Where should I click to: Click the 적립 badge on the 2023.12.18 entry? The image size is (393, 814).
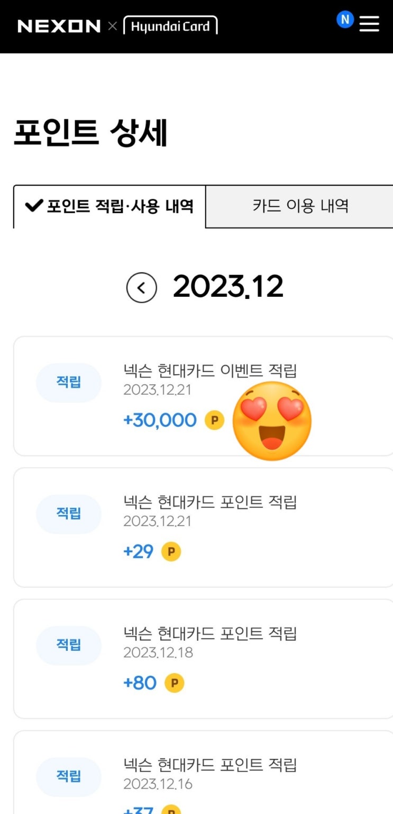point(69,645)
